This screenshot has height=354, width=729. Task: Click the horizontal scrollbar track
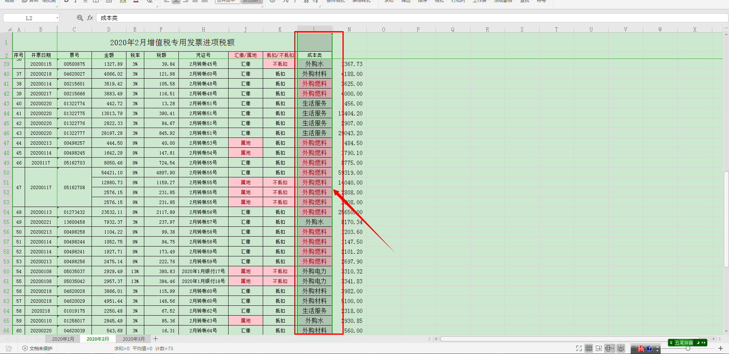570,339
